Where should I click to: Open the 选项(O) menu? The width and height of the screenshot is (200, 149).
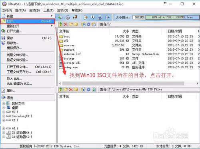[x=62, y=10]
